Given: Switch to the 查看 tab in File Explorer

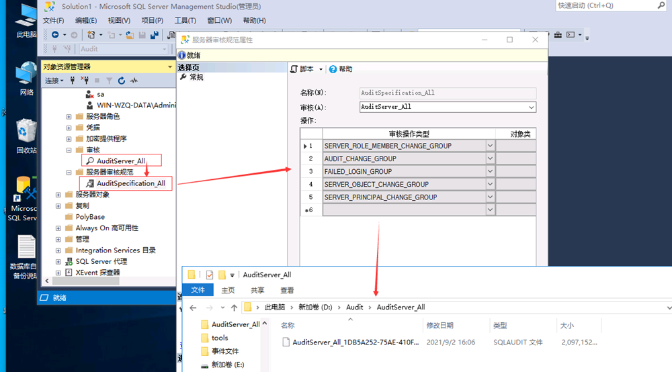Looking at the screenshot, I should [x=287, y=290].
